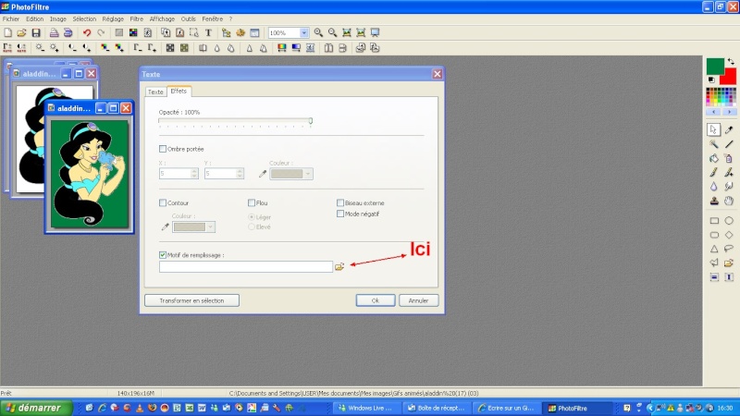
Task: Enable the Contour checkbox
Action: click(163, 202)
